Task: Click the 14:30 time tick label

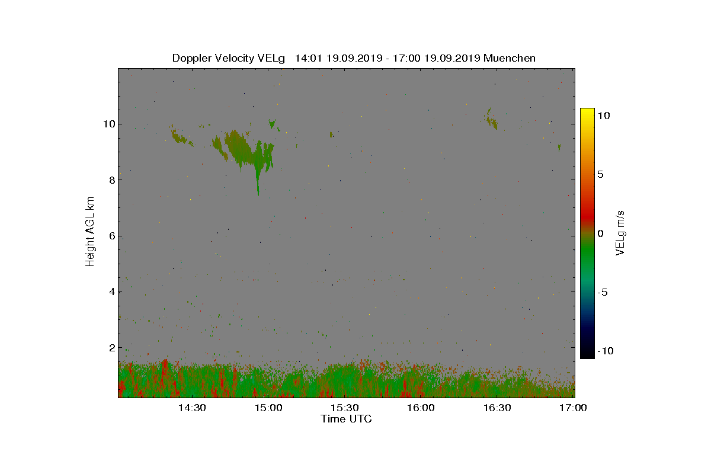Action: click(x=192, y=408)
